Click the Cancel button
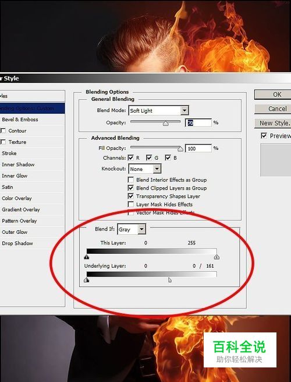Viewport: 291px width, 382px height. [272, 108]
